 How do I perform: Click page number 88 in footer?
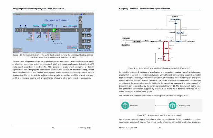pos(53,127)
